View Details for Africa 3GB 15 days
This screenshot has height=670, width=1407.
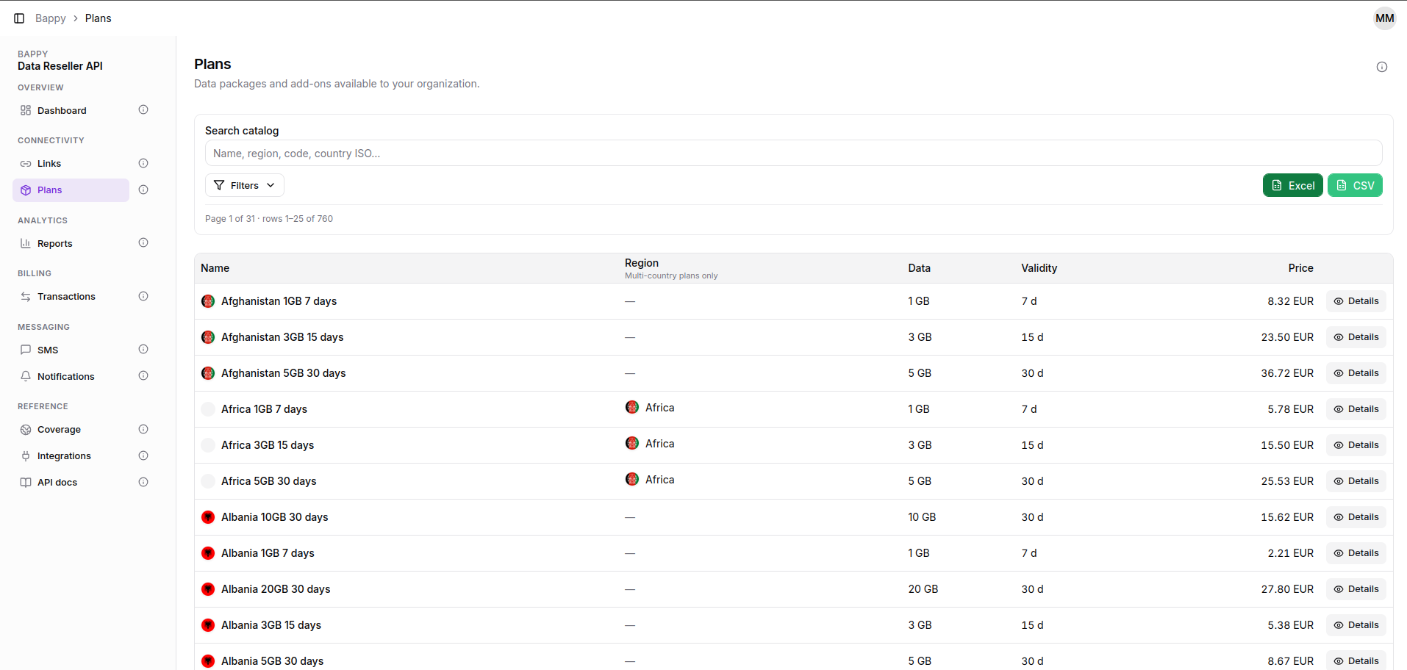1356,445
